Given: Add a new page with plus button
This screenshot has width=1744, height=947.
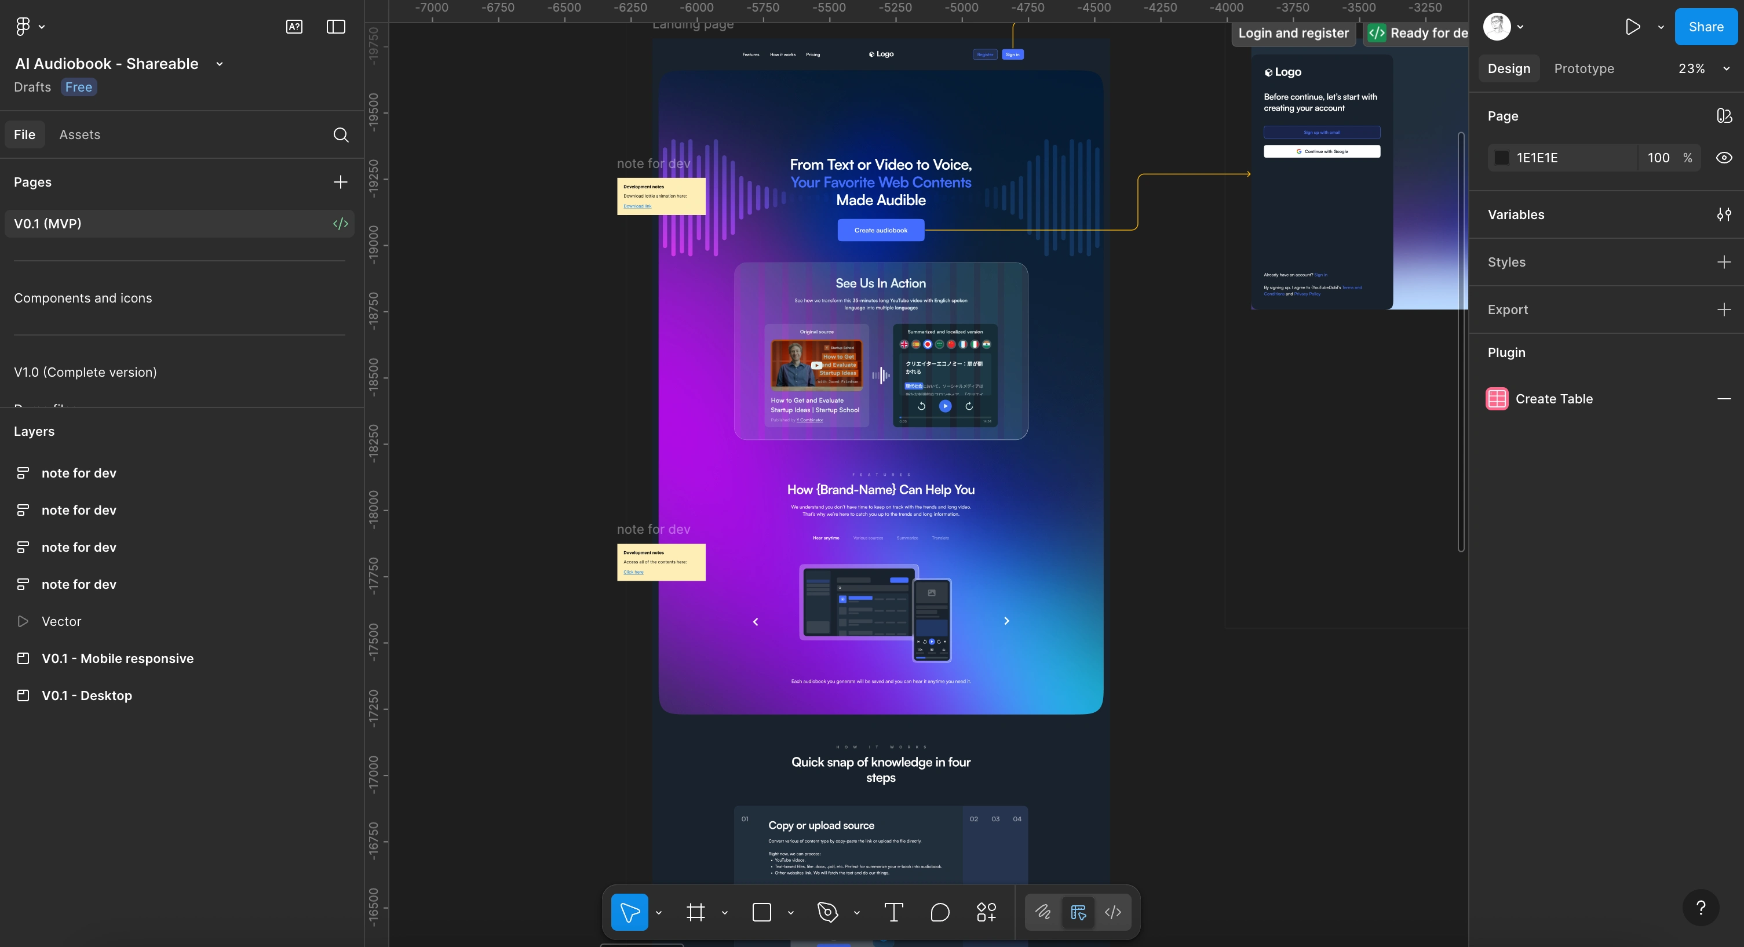Looking at the screenshot, I should coord(341,182).
